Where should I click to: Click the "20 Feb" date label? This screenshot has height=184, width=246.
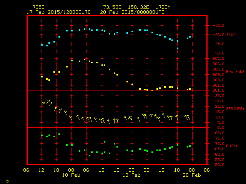pyautogui.click(x=192, y=175)
